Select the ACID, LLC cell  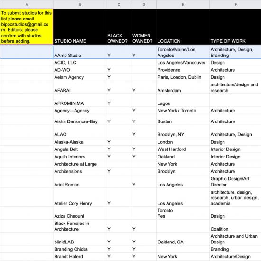coord(80,63)
